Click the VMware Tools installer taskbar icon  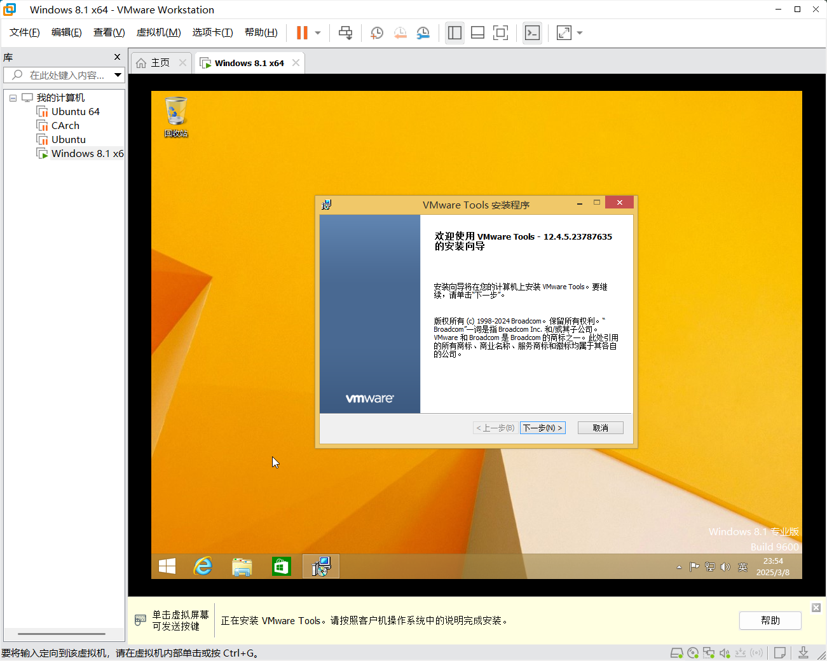pos(321,566)
